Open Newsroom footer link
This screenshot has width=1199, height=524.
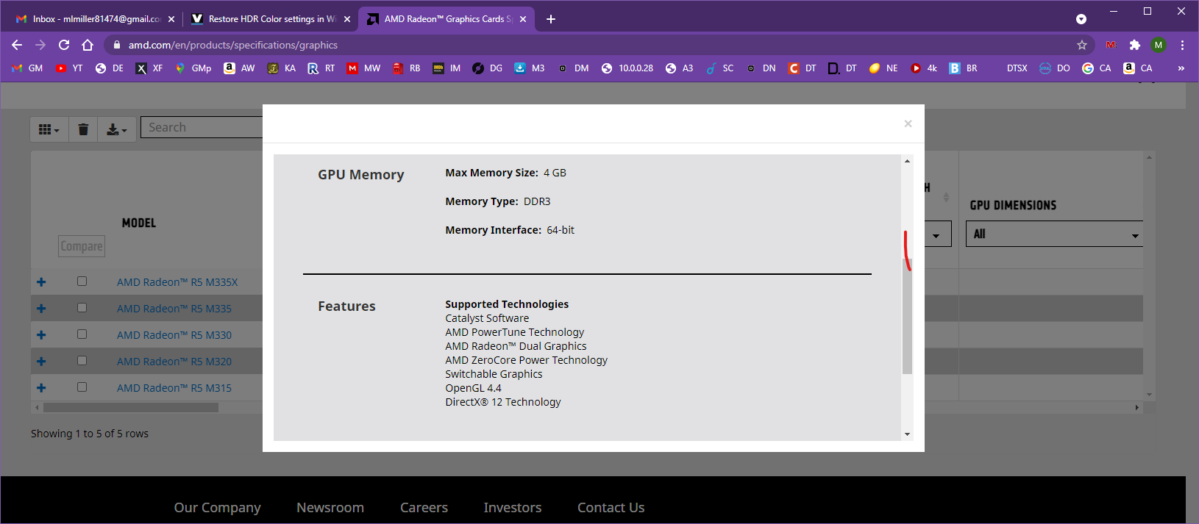click(330, 508)
